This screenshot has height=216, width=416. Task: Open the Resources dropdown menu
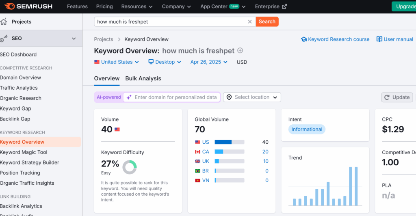137,6
